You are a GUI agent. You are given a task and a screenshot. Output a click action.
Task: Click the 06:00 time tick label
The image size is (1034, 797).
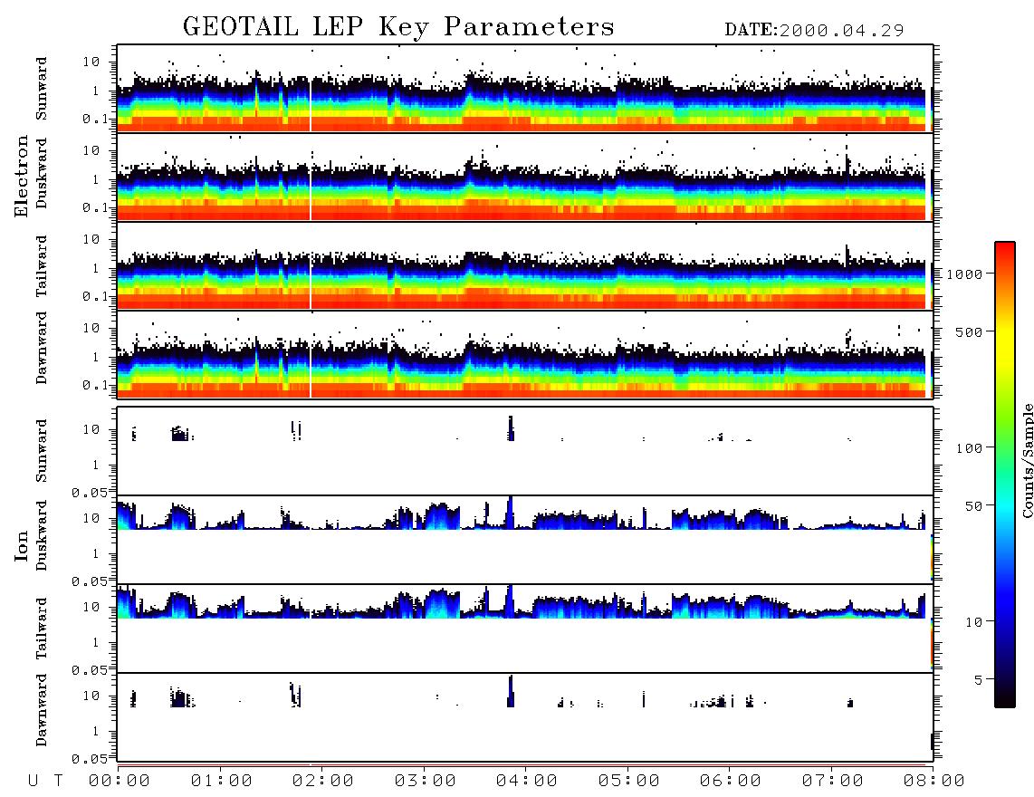click(x=731, y=781)
